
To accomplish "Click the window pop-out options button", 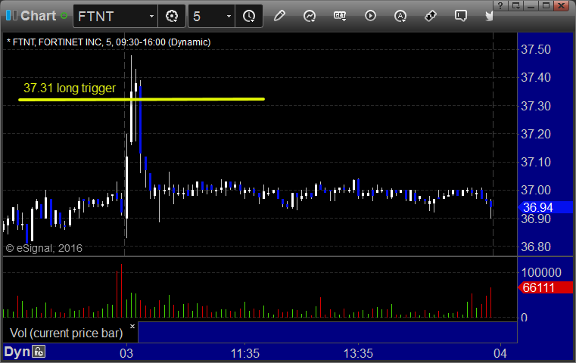I will click(x=515, y=5).
